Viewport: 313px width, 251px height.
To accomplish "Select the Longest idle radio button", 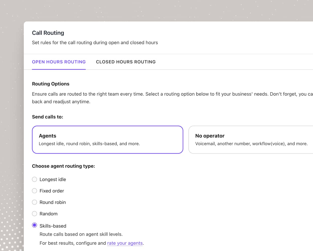I will click(35, 179).
